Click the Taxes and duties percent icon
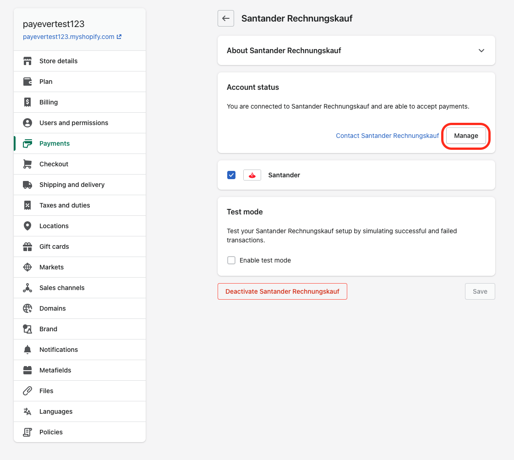The width and height of the screenshot is (514, 460). [27, 205]
